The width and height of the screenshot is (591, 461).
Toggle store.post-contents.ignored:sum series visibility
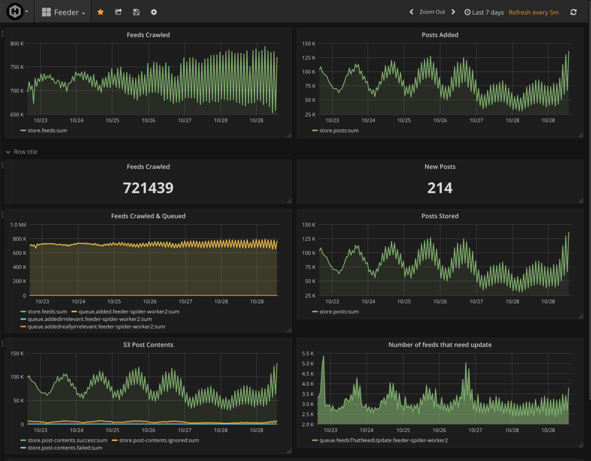159,440
